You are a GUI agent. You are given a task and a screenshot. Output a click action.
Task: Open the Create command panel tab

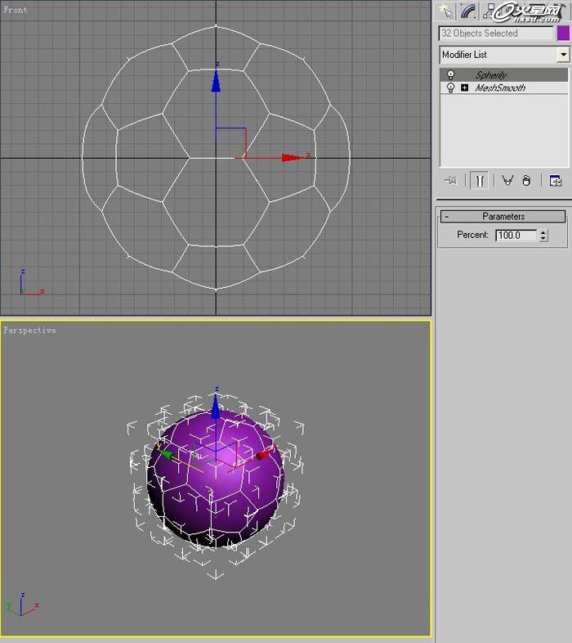[x=446, y=11]
